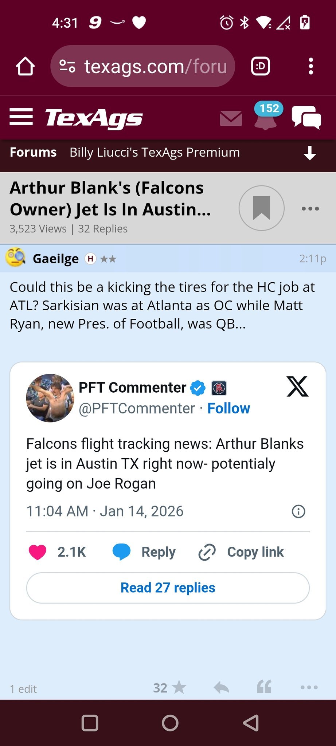Open Billy Liucci's TexAgs Premium forum
Image resolution: width=336 pixels, height=746 pixels.
click(155, 152)
